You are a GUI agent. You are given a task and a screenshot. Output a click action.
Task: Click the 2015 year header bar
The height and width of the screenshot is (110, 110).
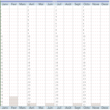pyautogui.click(x=55, y=2)
